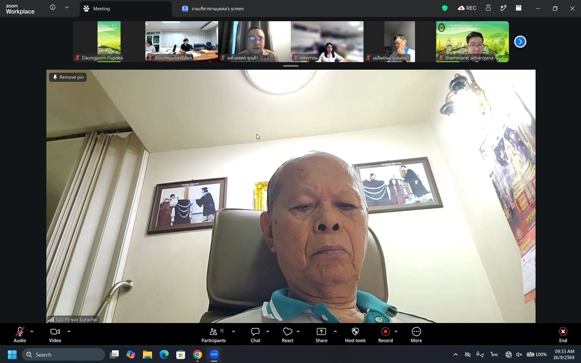Screen dimensions: 581x363
Task: Open the Participants list
Action: pyautogui.click(x=213, y=335)
